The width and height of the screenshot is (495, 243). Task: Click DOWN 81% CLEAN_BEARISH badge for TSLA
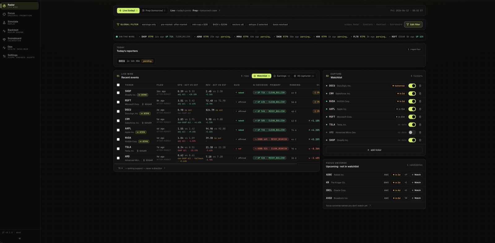tap(271, 149)
